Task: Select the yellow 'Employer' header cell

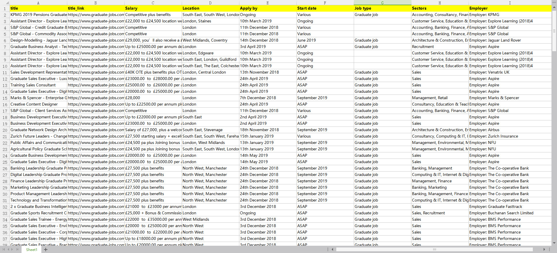Action: tap(510, 8)
